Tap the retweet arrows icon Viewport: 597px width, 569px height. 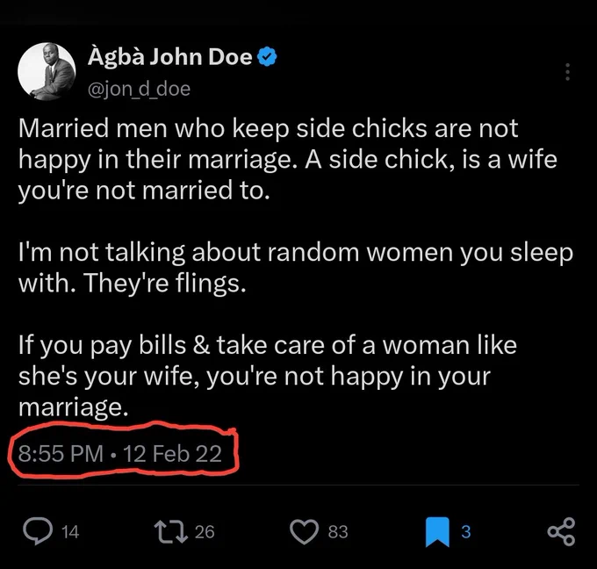point(171,531)
